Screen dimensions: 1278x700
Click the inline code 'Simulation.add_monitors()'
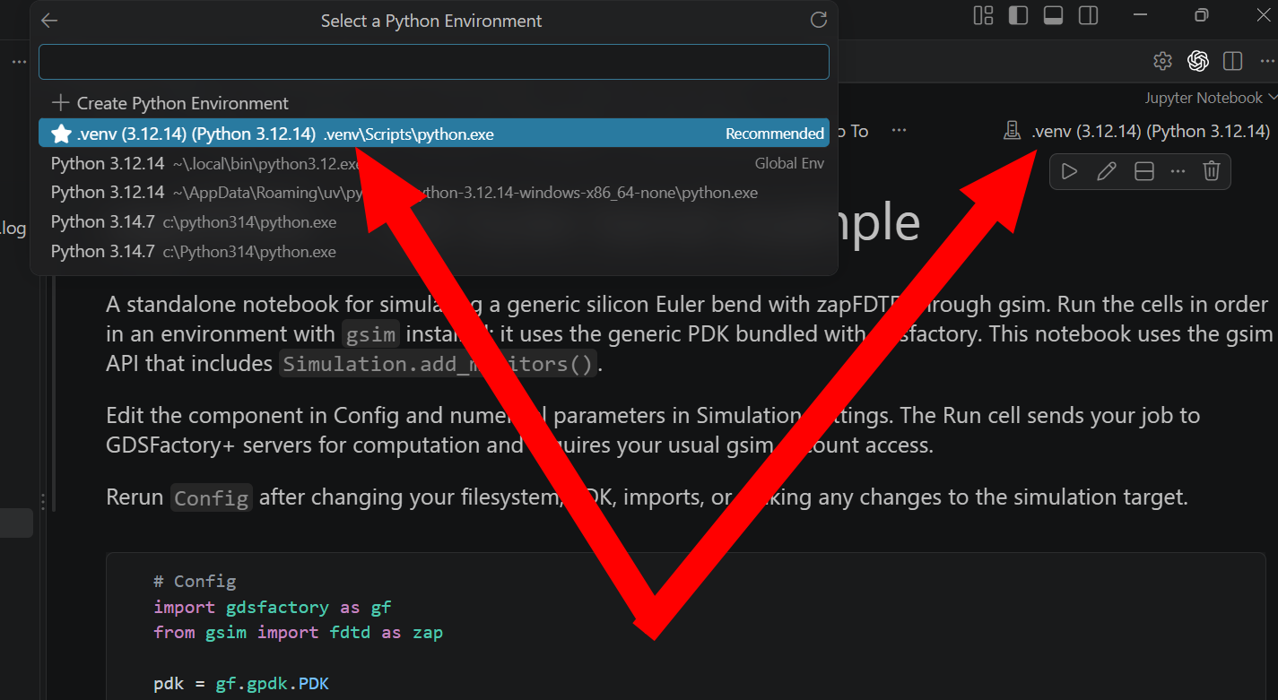(439, 364)
